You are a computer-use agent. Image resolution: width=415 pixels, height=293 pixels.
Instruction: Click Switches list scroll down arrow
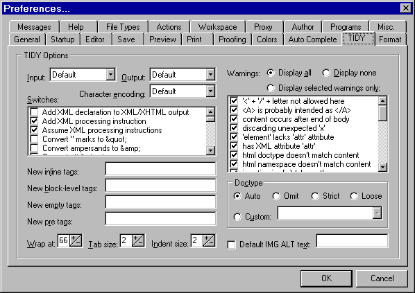pyautogui.click(x=210, y=150)
